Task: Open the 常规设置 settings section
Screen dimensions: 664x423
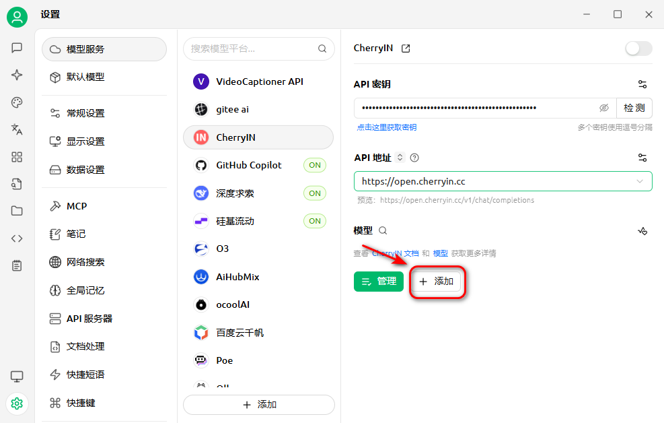Action: [104, 113]
